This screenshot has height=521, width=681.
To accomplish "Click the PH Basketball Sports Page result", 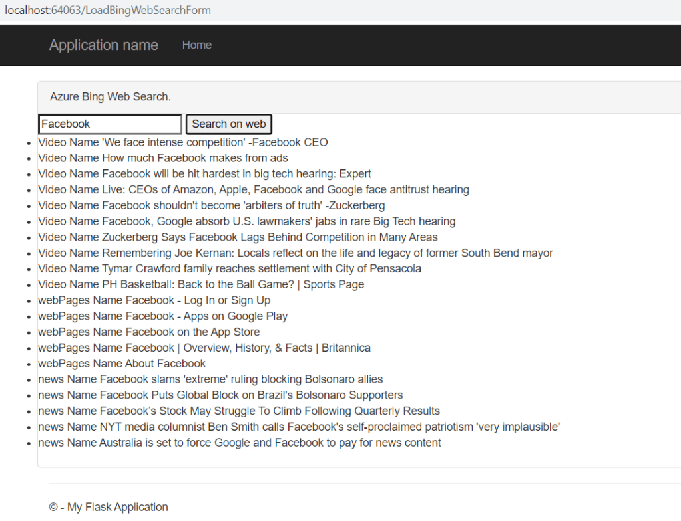I will click(x=201, y=285).
